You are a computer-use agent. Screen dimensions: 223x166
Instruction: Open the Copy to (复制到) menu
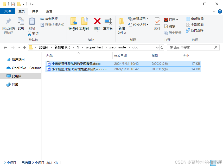[x=84, y=24]
